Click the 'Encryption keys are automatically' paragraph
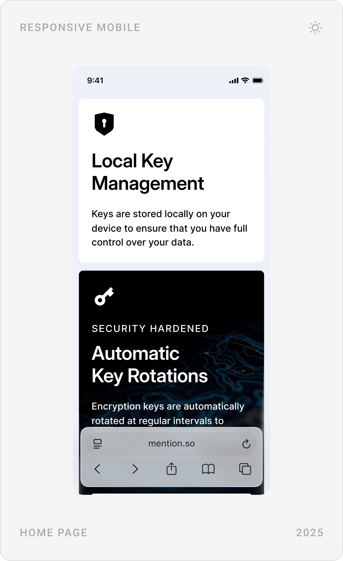 coord(168,413)
